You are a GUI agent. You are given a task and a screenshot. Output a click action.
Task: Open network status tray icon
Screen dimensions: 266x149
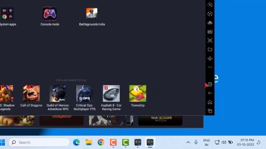(x=217, y=142)
